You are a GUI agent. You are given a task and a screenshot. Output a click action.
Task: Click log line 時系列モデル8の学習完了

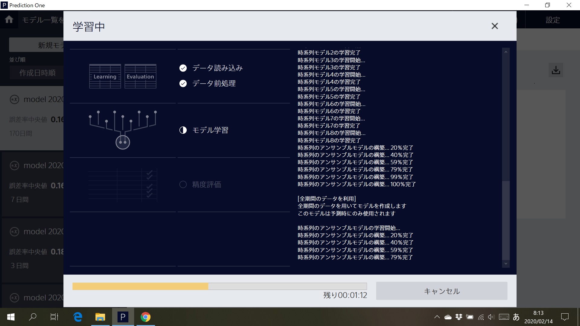[329, 140]
